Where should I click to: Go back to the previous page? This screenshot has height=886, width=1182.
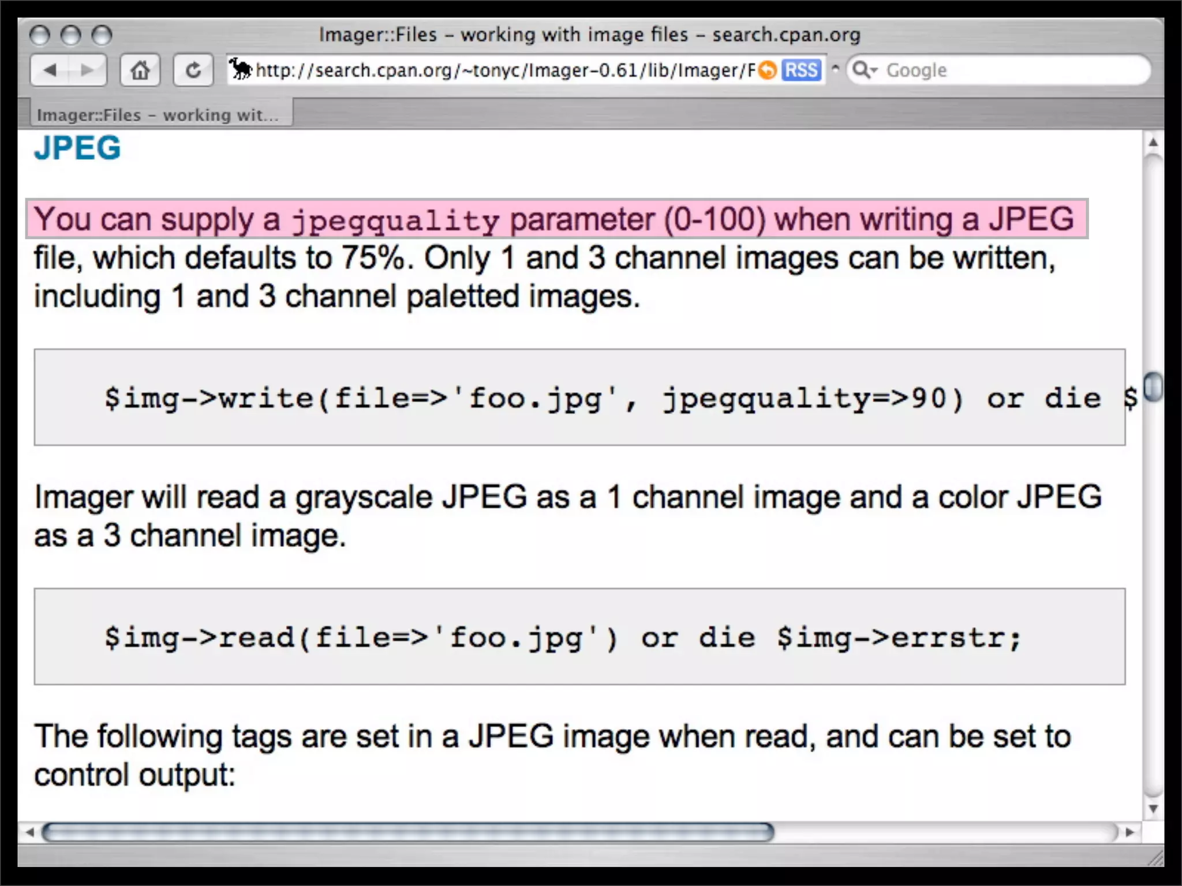coord(50,70)
